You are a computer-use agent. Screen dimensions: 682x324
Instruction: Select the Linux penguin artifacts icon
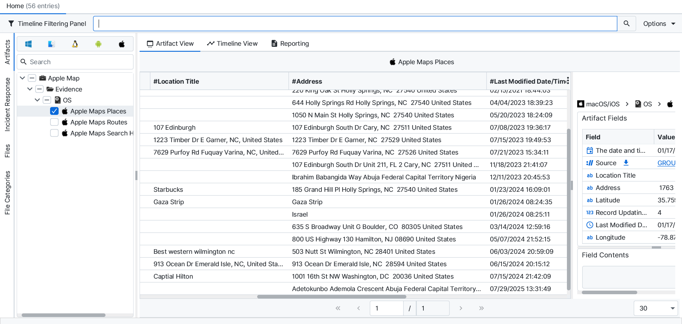pyautogui.click(x=75, y=44)
